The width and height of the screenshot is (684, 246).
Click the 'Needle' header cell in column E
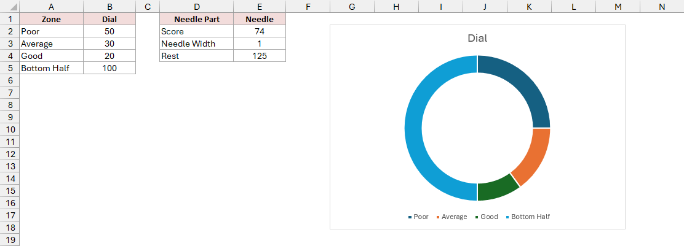coord(260,19)
